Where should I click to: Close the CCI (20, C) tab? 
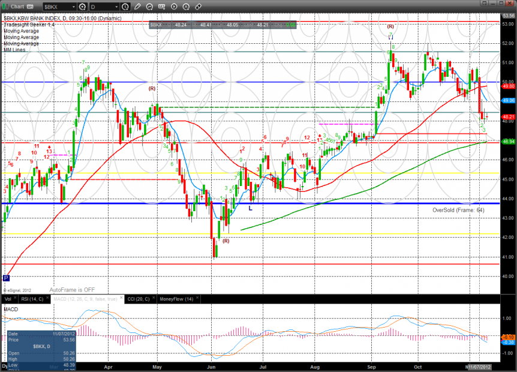coord(154,298)
